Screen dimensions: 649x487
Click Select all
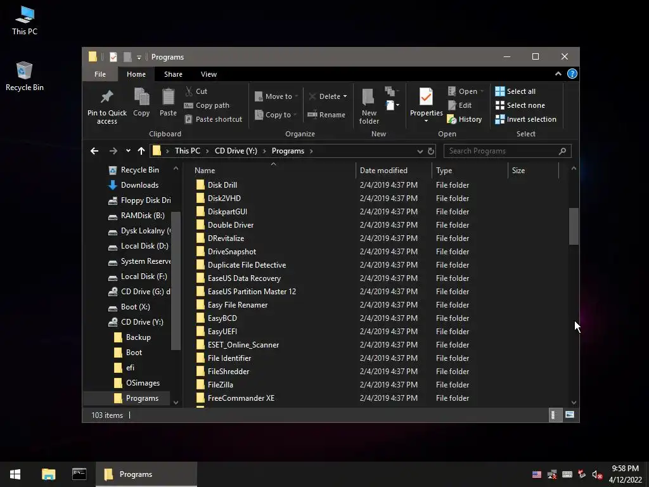515,91
